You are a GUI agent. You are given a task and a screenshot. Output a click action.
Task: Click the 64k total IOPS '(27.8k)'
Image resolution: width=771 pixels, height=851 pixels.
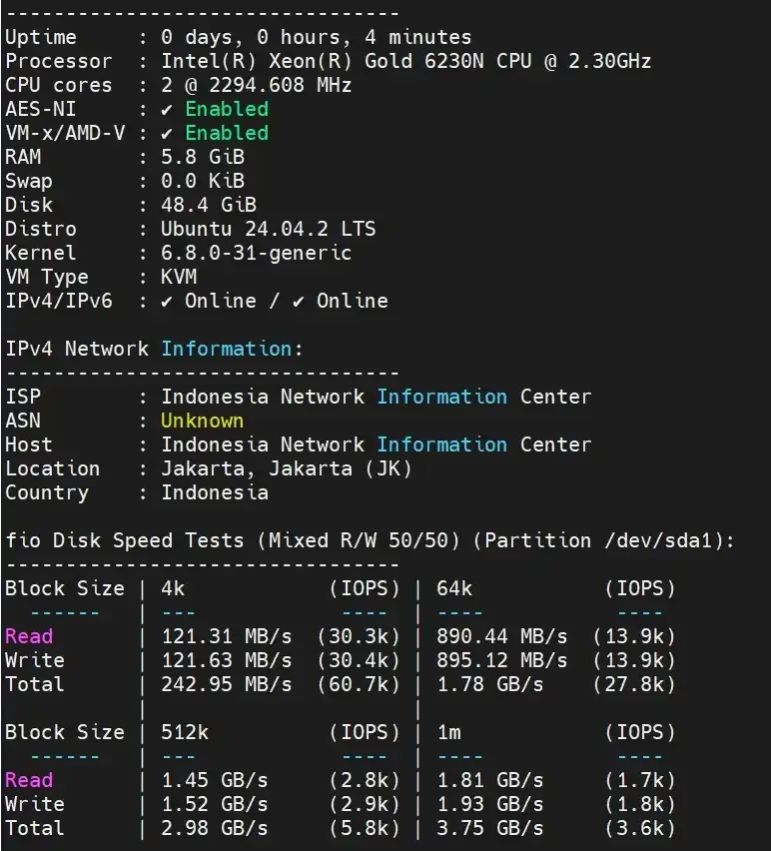click(x=635, y=684)
